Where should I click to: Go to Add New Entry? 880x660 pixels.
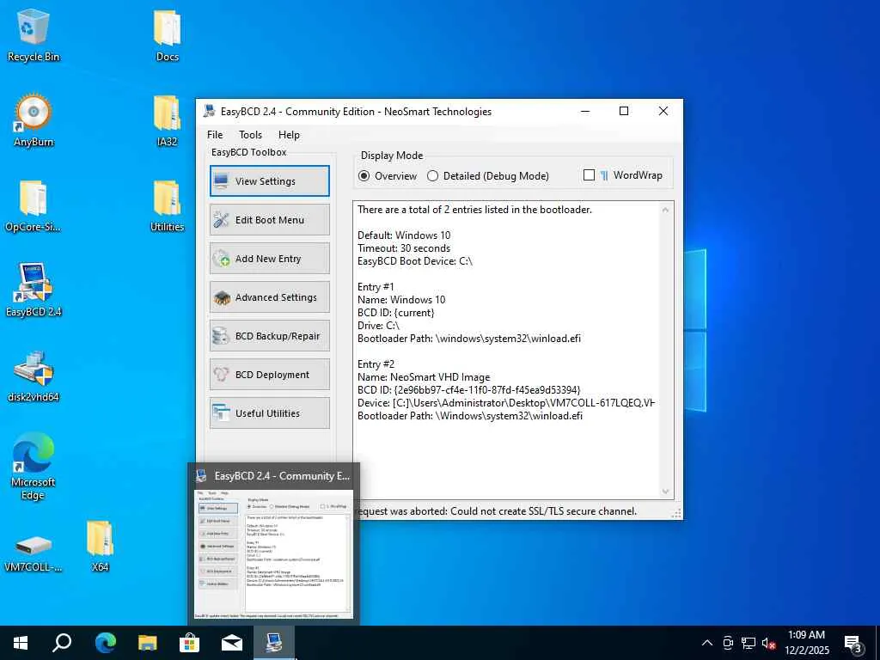[x=269, y=258]
